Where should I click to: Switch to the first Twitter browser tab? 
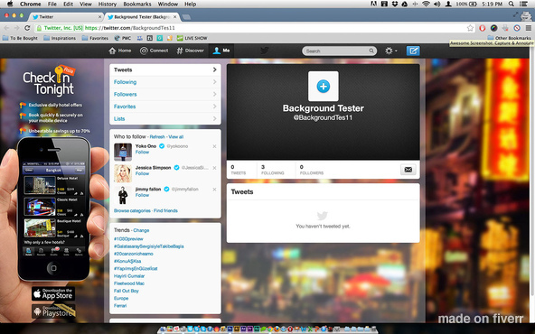click(x=65, y=16)
